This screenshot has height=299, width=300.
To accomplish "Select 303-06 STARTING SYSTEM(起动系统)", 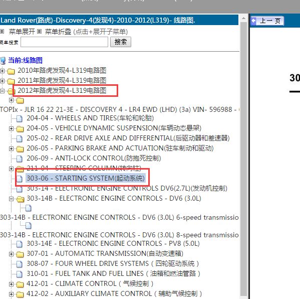I will (x=86, y=178).
